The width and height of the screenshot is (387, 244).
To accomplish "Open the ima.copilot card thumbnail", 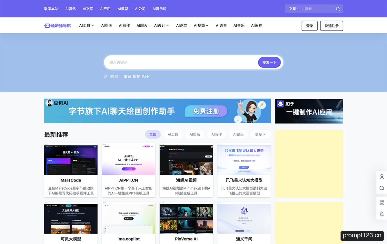I will tap(129, 218).
